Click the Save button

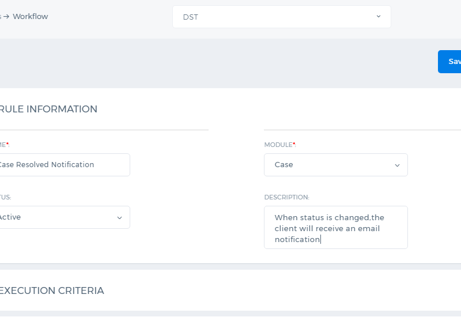click(x=449, y=62)
